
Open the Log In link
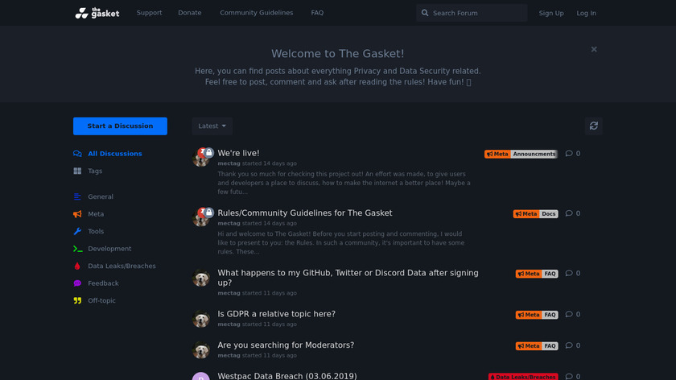[x=587, y=13]
